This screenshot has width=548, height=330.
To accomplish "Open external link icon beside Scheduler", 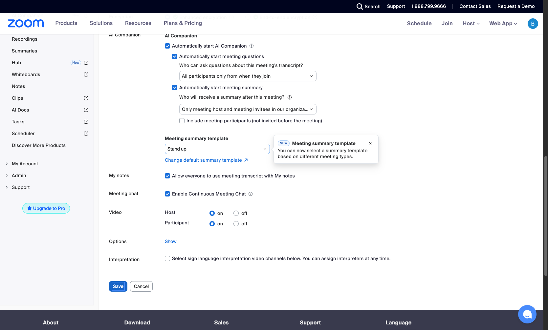I will click(86, 134).
